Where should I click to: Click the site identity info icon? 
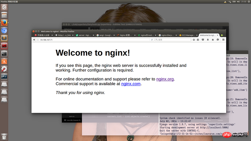pyautogui.click(x=38, y=40)
